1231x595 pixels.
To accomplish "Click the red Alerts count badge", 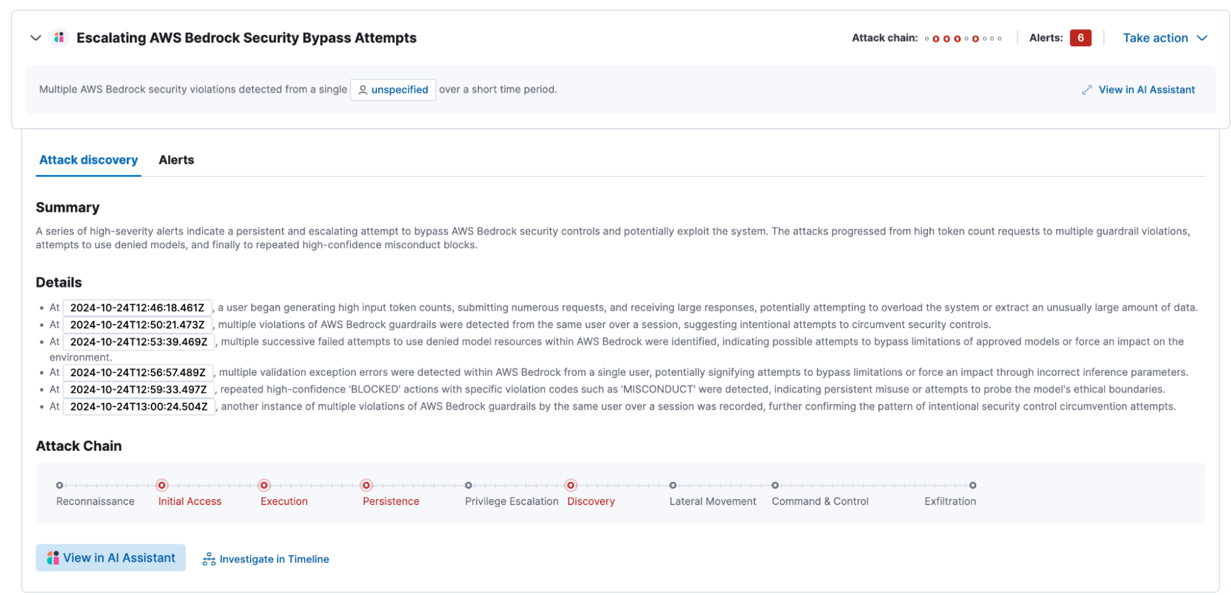I will pos(1080,38).
